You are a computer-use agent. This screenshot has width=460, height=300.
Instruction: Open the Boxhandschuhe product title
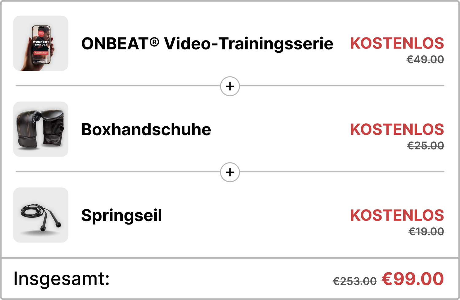click(146, 129)
